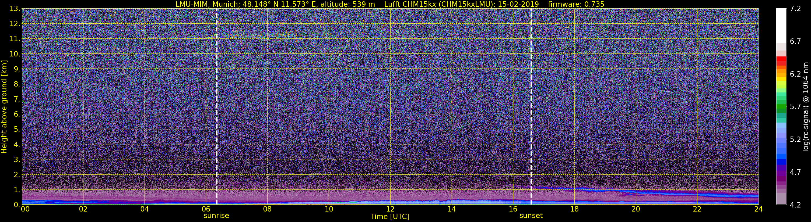Click the colorbar value label '6.7'

[x=795, y=41]
